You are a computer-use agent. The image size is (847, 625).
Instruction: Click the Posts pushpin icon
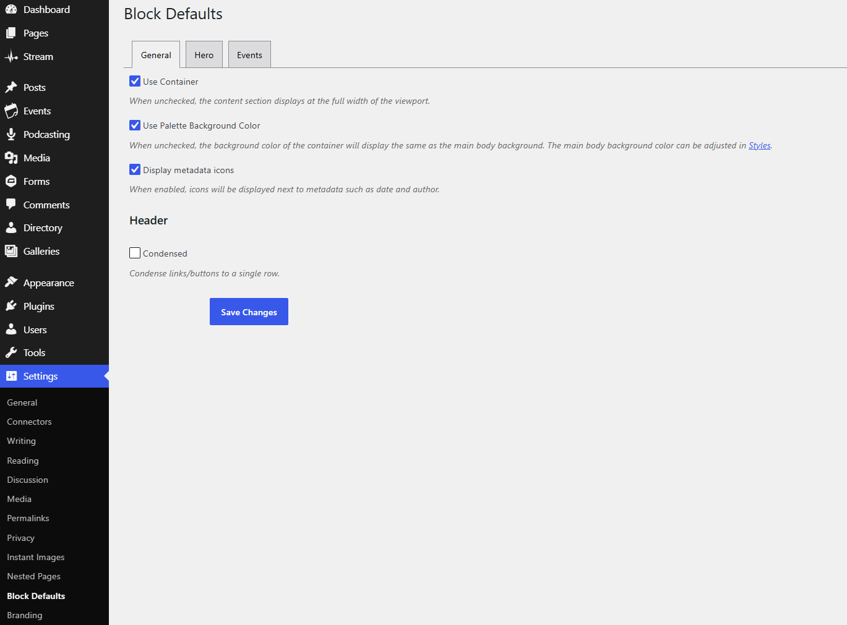click(11, 87)
